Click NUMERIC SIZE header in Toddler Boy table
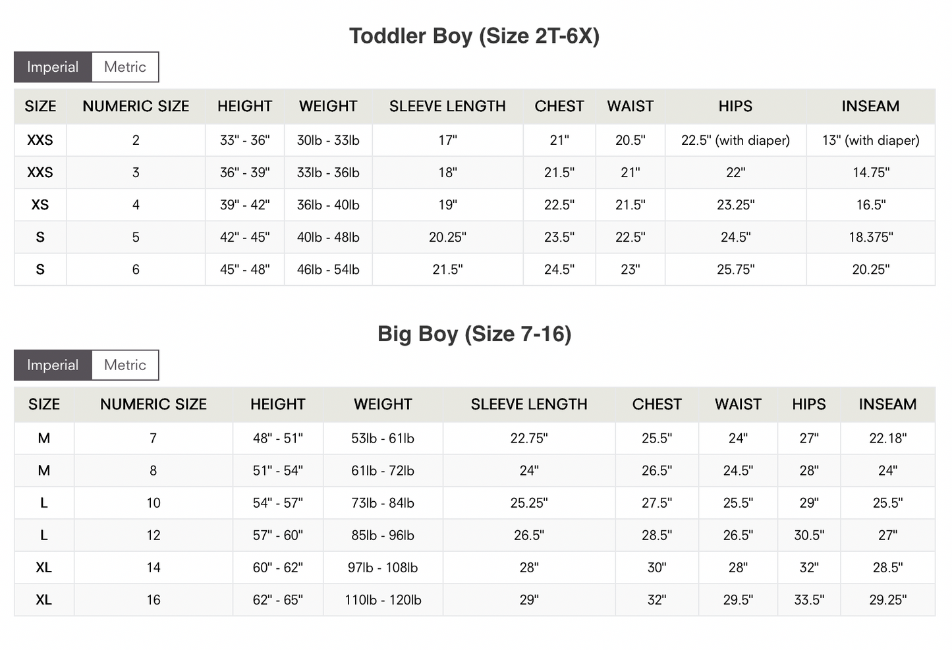 [x=136, y=107]
